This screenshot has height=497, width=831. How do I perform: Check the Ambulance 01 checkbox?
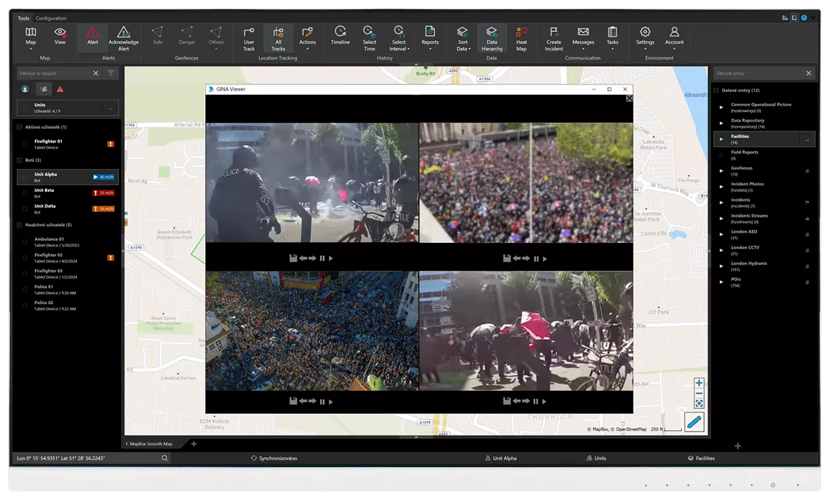tap(25, 242)
